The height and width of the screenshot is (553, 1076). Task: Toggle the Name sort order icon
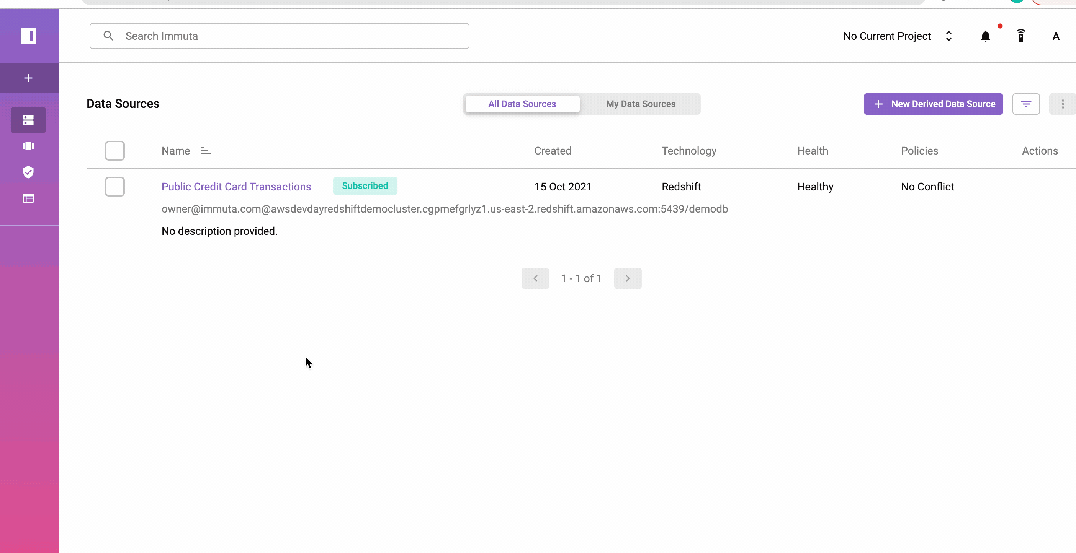click(206, 151)
